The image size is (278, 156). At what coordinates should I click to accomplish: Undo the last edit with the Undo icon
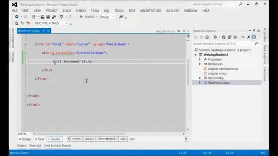coord(61,17)
